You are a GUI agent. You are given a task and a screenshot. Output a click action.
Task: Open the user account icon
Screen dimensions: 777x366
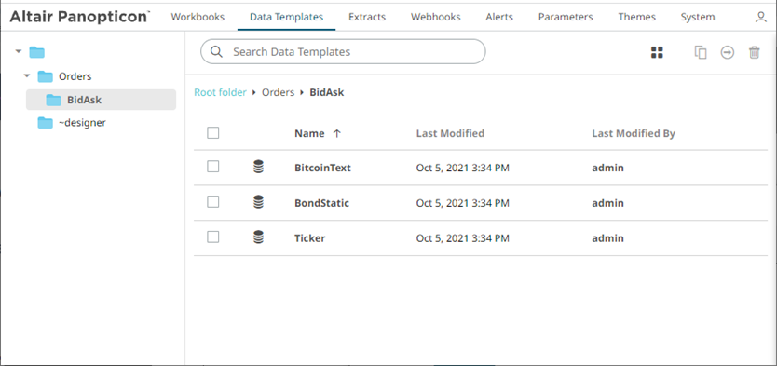[x=760, y=18]
